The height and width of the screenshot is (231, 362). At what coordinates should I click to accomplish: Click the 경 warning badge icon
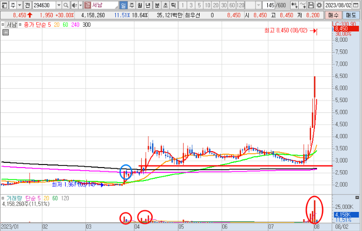87,5
